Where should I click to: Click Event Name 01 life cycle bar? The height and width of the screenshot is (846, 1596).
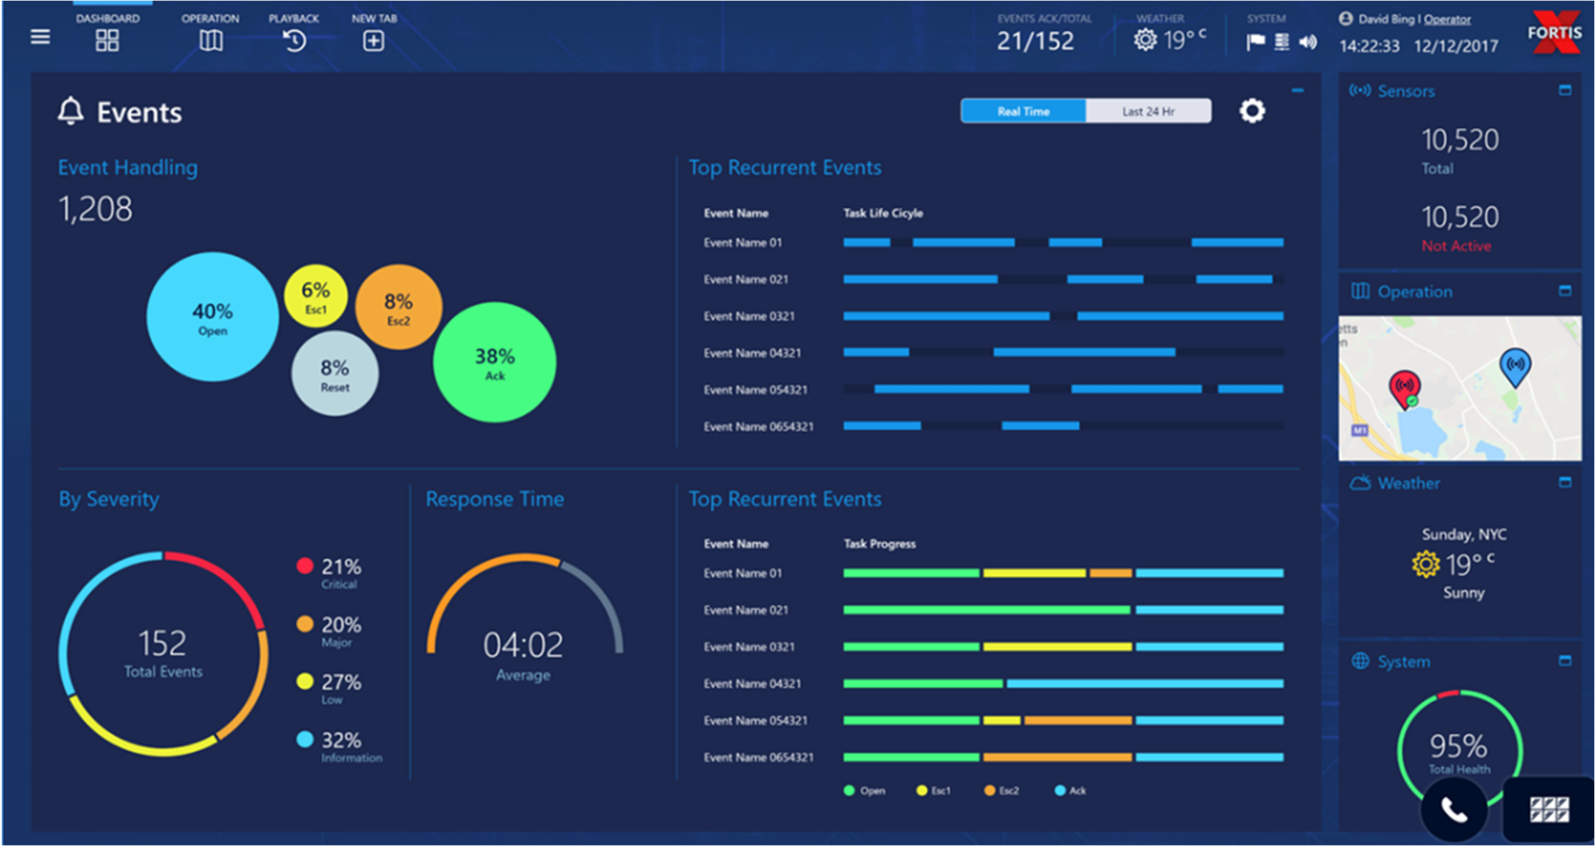click(1063, 242)
